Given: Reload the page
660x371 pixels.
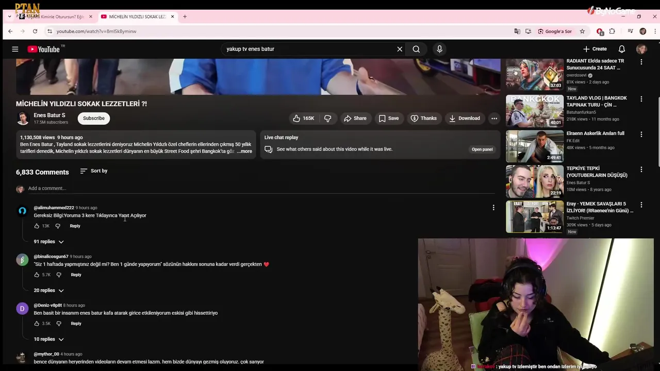Looking at the screenshot, I should pyautogui.click(x=35, y=31).
